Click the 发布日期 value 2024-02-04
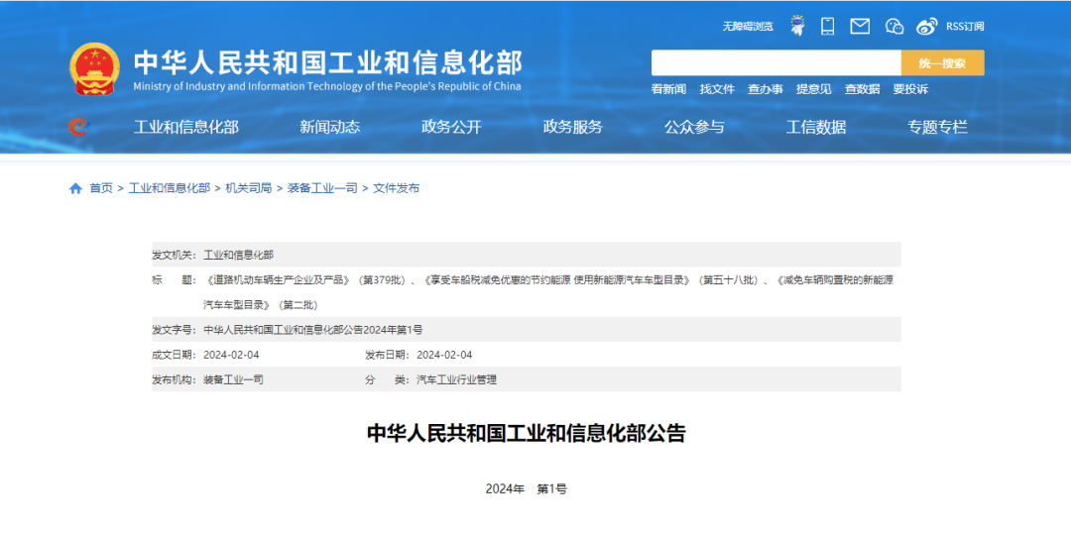This screenshot has width=1071, height=533. (444, 355)
